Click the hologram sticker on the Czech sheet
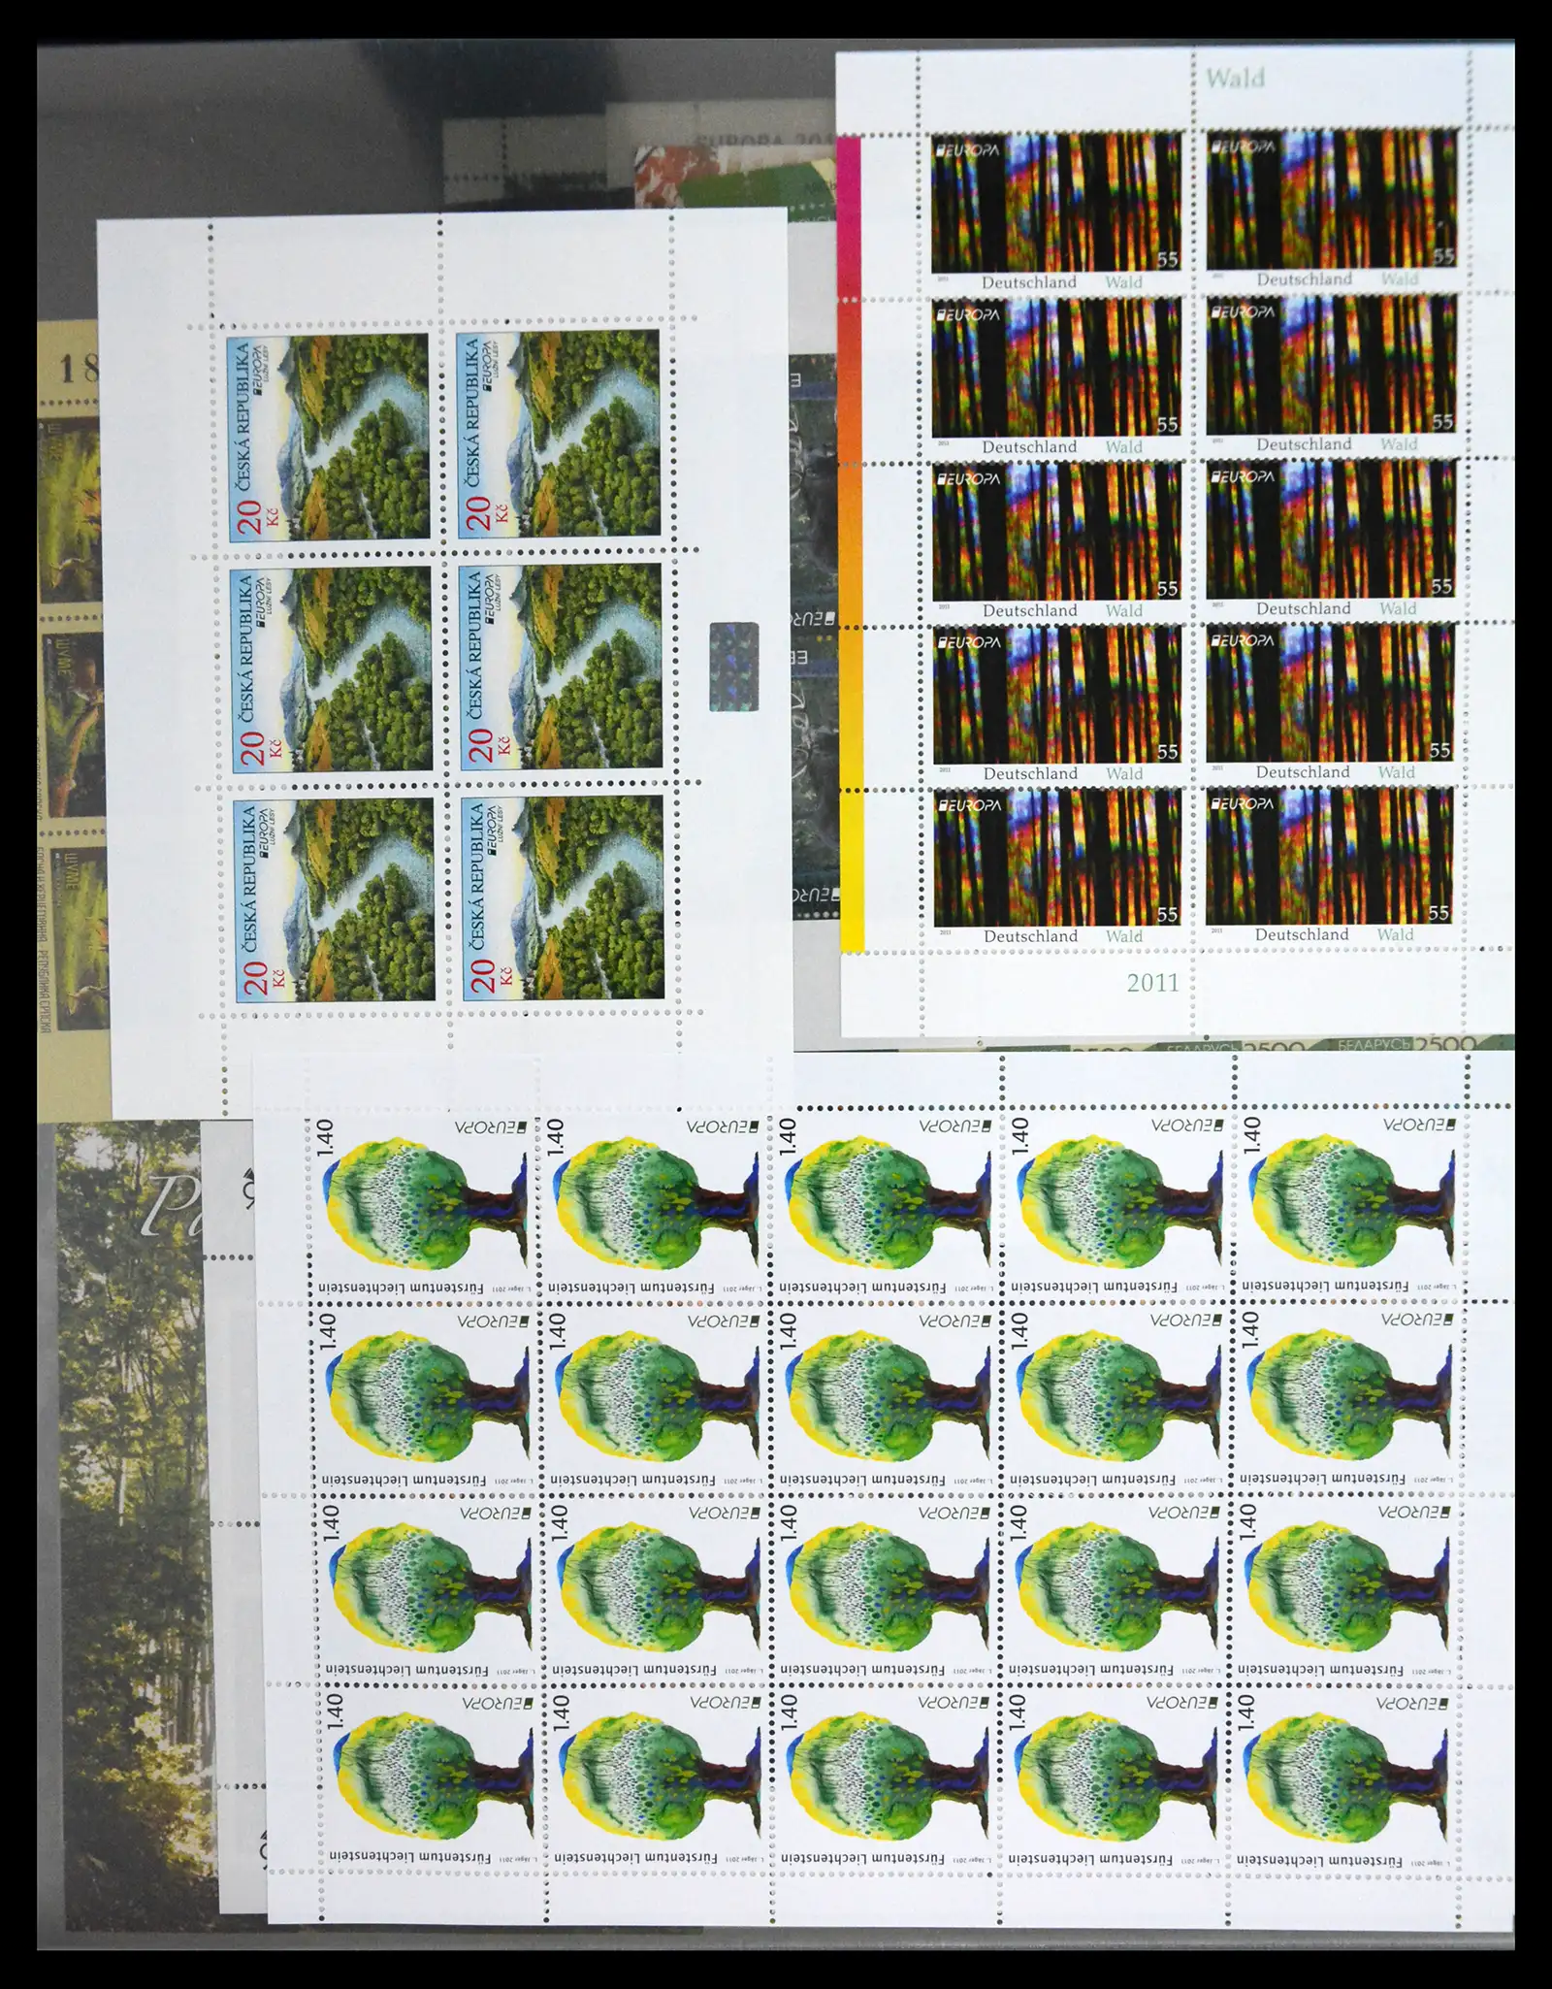Image resolution: width=1552 pixels, height=1989 pixels. 733,668
